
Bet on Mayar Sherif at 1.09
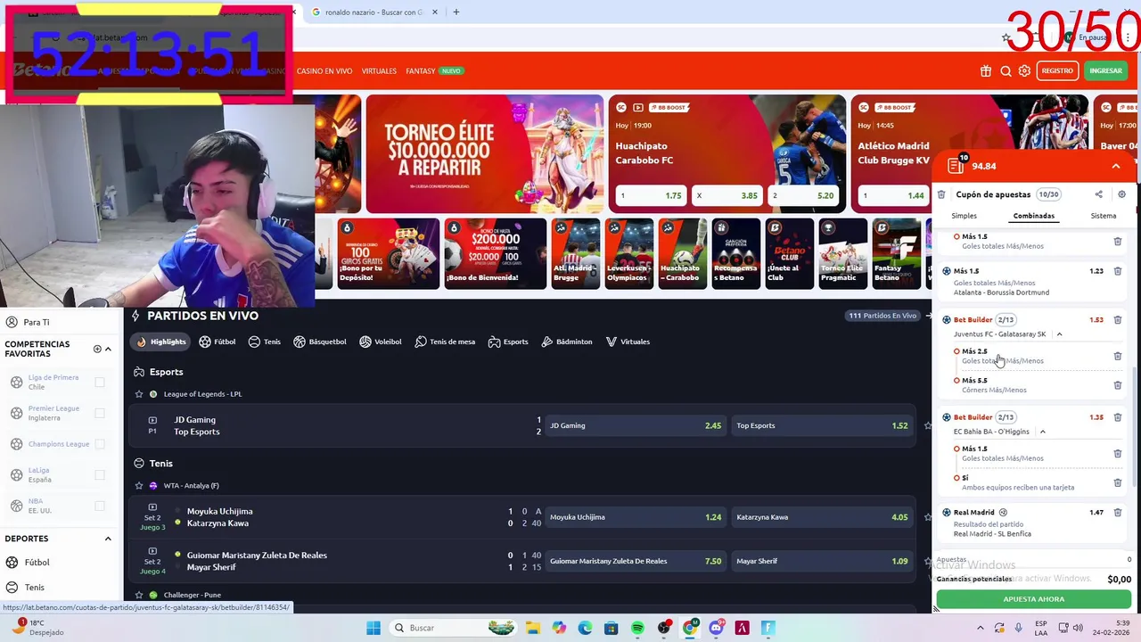(822, 561)
